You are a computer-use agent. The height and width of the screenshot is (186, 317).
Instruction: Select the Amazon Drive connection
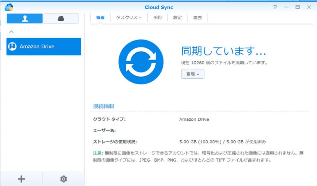click(x=44, y=47)
